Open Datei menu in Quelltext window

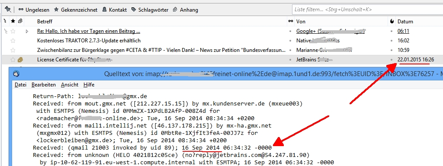pyautogui.click(x=20, y=85)
